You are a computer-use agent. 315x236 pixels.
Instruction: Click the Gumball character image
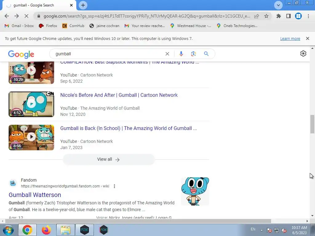tap(195, 191)
